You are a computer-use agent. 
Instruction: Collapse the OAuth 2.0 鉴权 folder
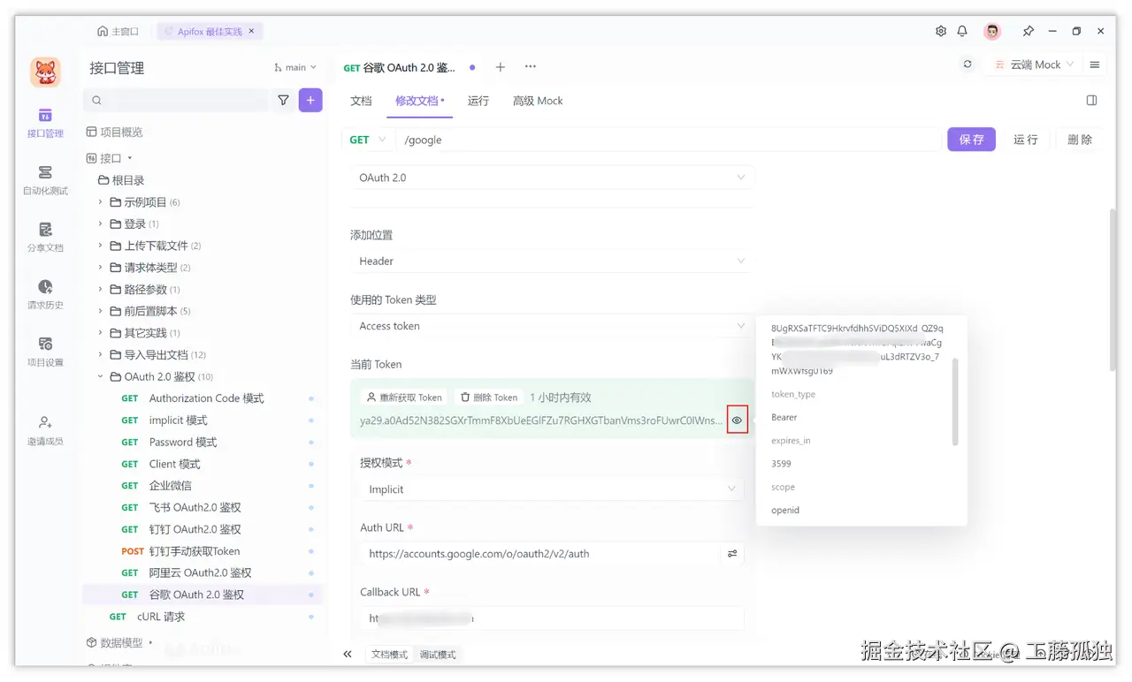click(102, 375)
